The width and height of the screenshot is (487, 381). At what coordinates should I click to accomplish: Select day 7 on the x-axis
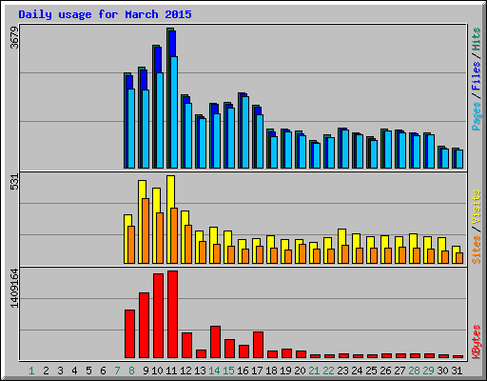[x=117, y=371]
